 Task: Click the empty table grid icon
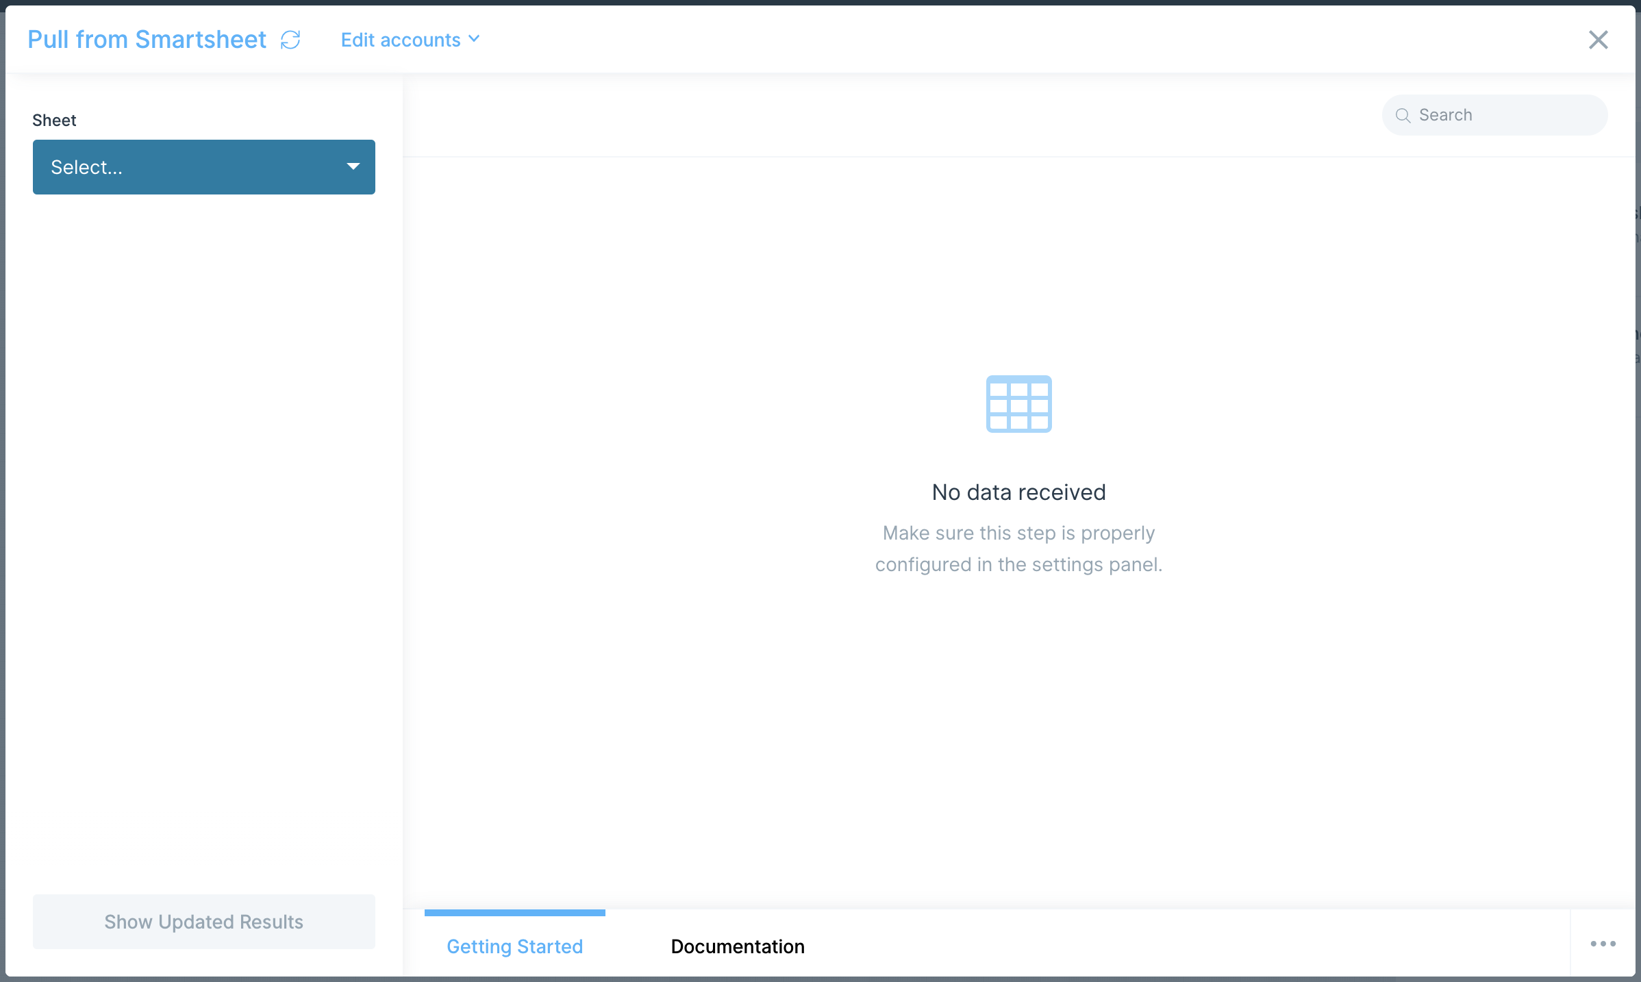(x=1018, y=404)
